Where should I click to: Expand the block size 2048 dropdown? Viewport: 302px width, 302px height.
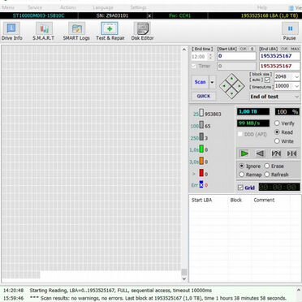(x=297, y=76)
